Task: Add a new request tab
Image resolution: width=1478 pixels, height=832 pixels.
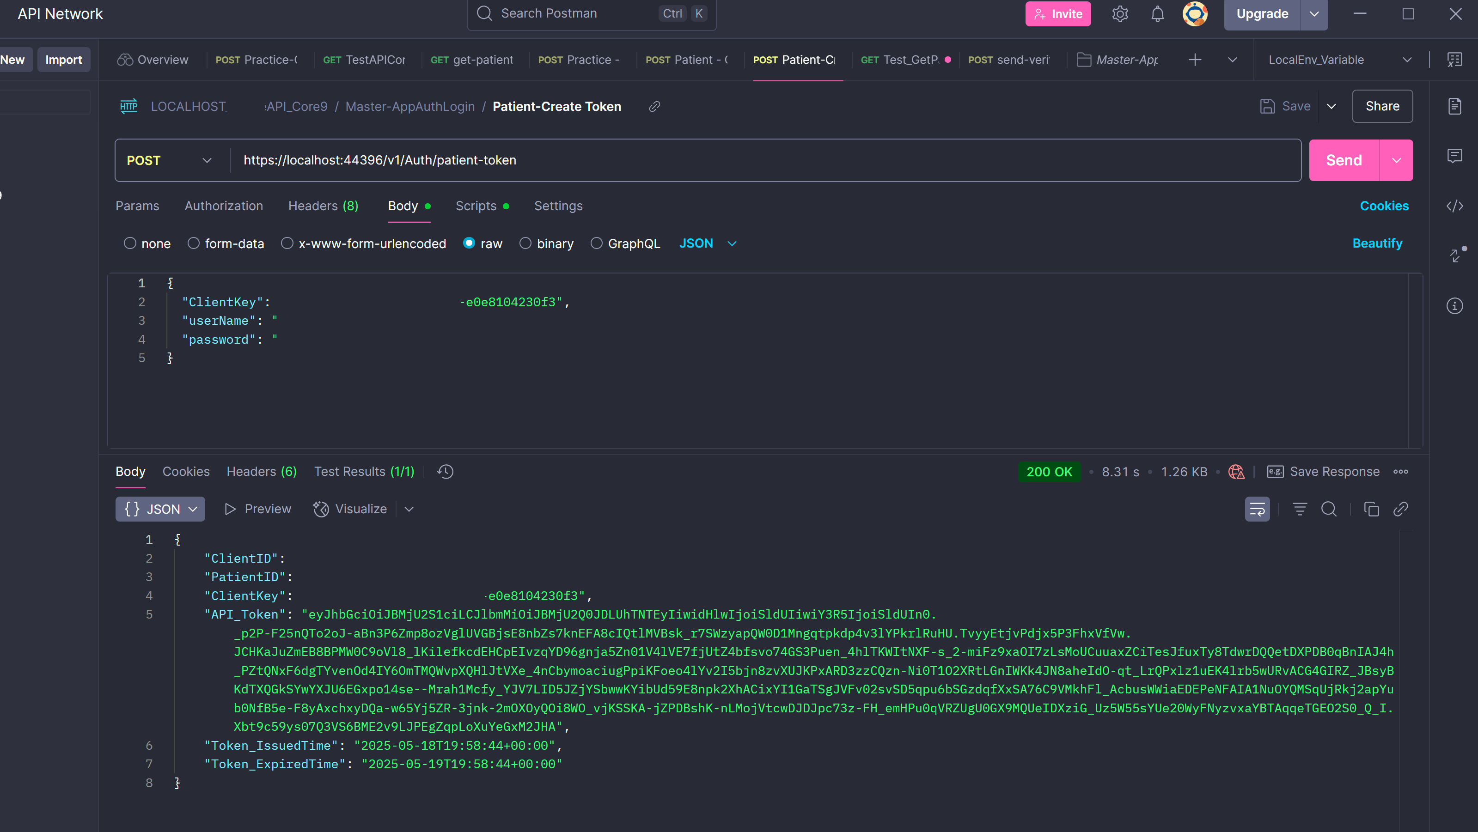Action: pos(1195,60)
